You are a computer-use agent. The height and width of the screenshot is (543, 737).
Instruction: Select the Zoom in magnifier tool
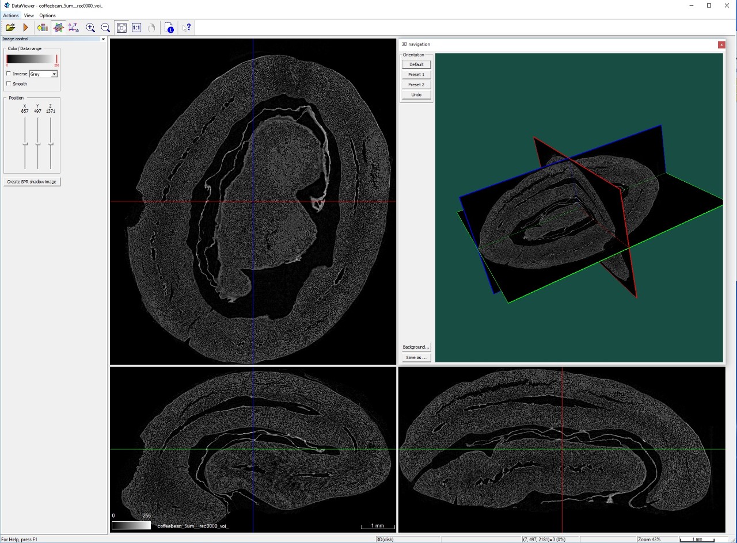pyautogui.click(x=90, y=27)
